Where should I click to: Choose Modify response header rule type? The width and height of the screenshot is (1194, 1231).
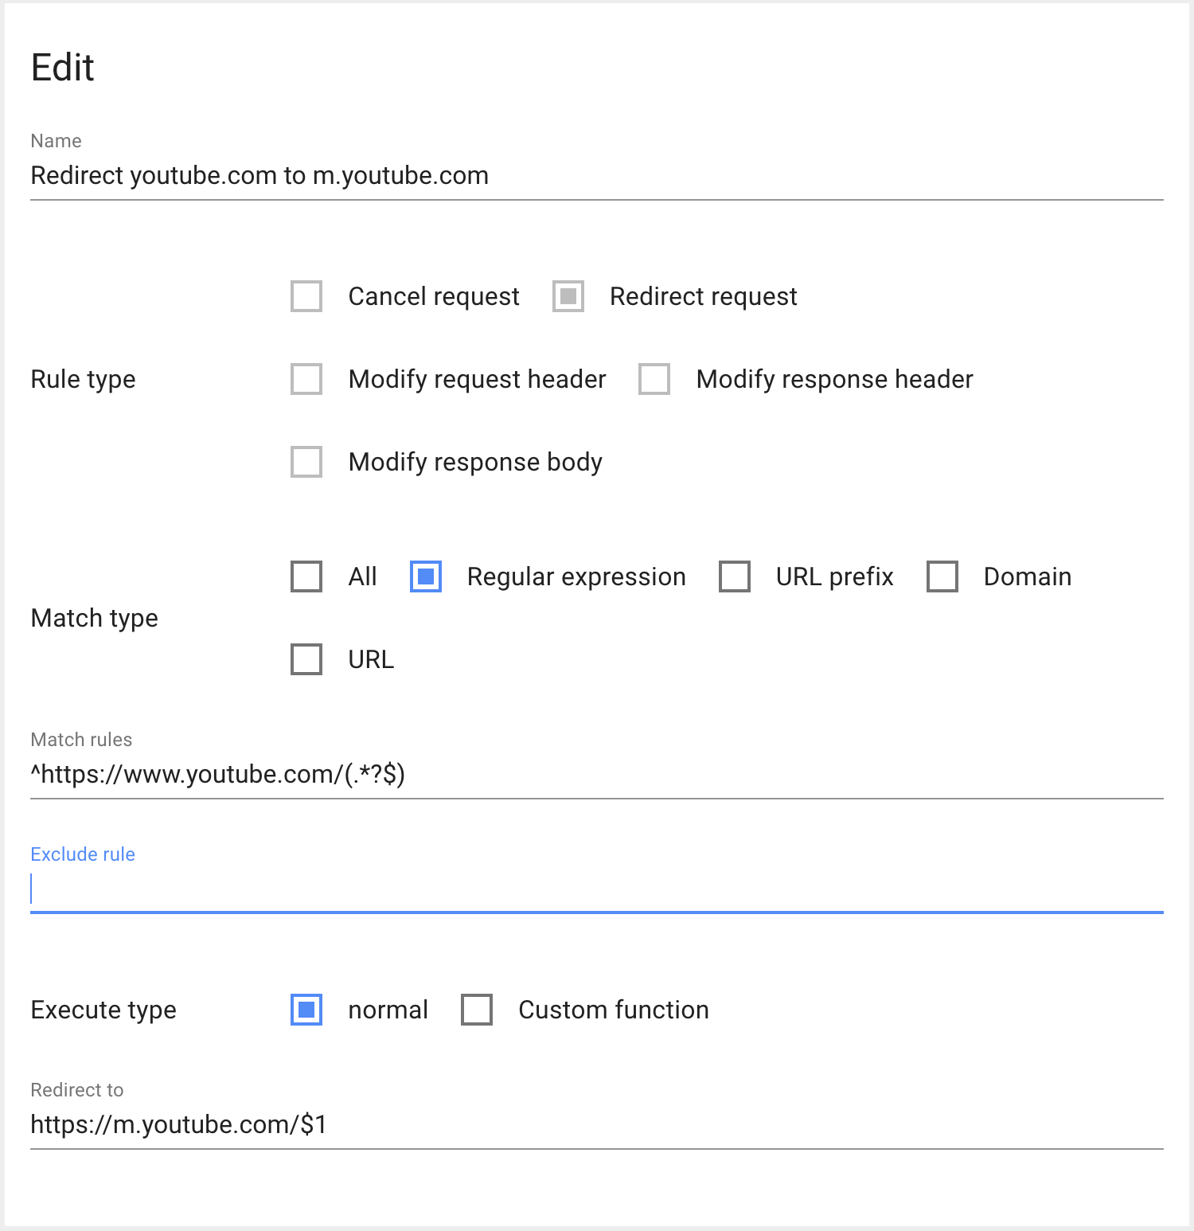[654, 379]
